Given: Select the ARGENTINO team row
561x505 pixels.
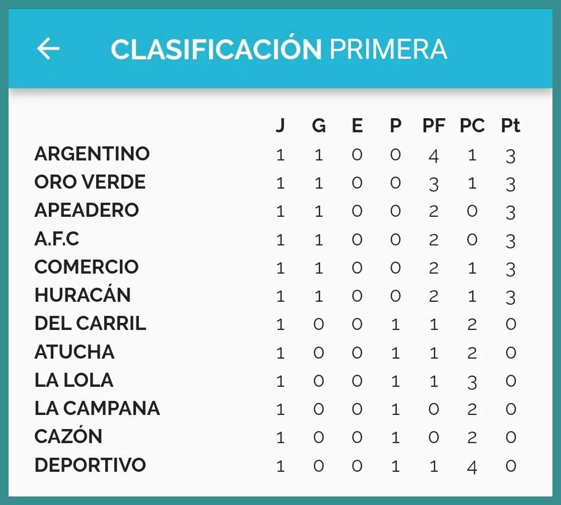Looking at the screenshot, I should [92, 154].
